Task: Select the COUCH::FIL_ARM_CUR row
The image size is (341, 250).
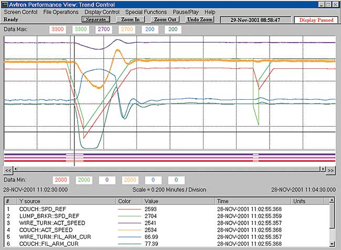Action: click(x=167, y=244)
